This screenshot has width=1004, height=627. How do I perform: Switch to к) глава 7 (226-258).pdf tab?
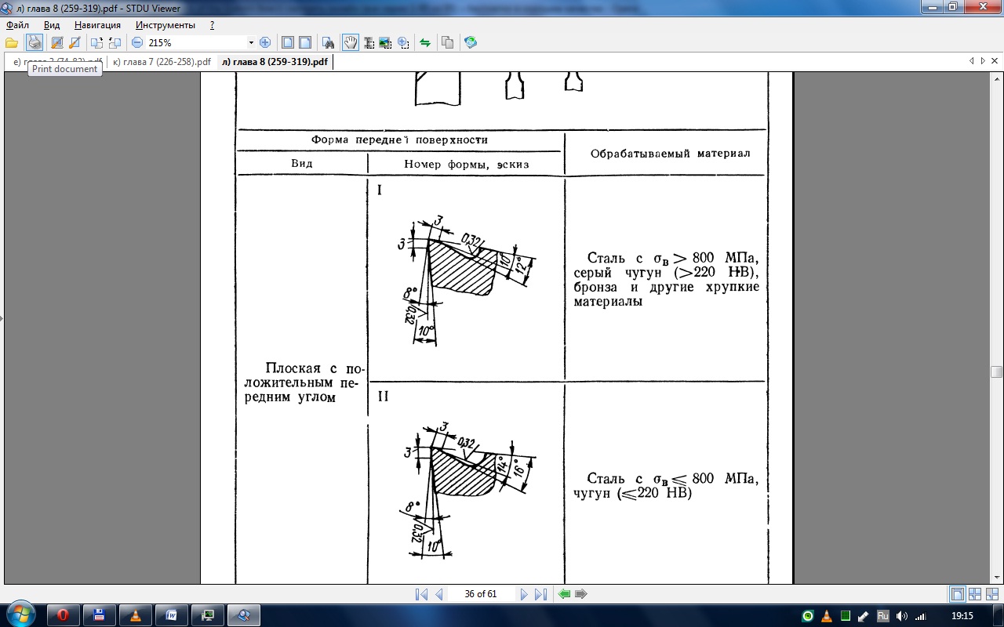tap(162, 62)
